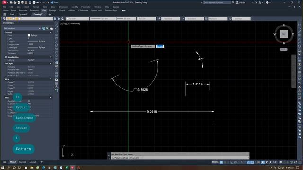Image resolution: width=303 pixels, height=170 pixels.
Task: Click the Open file icon in quick access toolbar
Action: pos(15,3)
